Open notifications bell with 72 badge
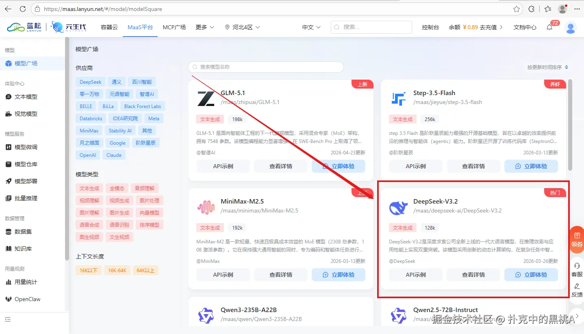Screen dimensions: 584x334 click(x=549, y=27)
